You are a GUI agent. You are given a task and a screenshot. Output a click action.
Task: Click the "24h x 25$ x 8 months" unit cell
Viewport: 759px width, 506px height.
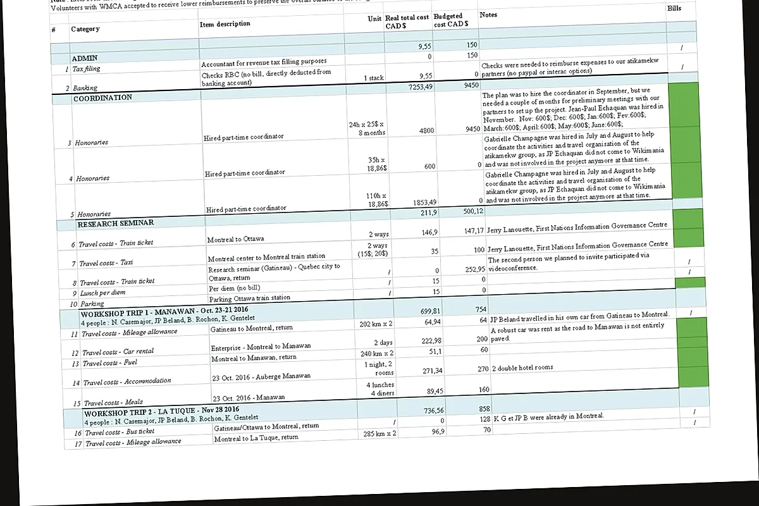[x=366, y=128]
